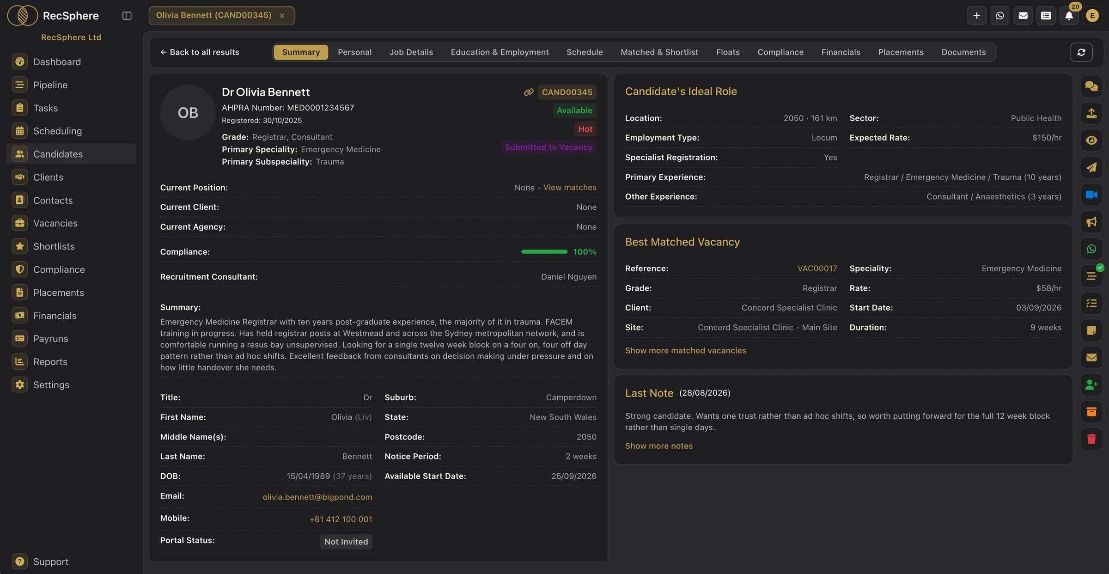Click Show more matched vacancies
This screenshot has height=574, width=1109.
685,350
